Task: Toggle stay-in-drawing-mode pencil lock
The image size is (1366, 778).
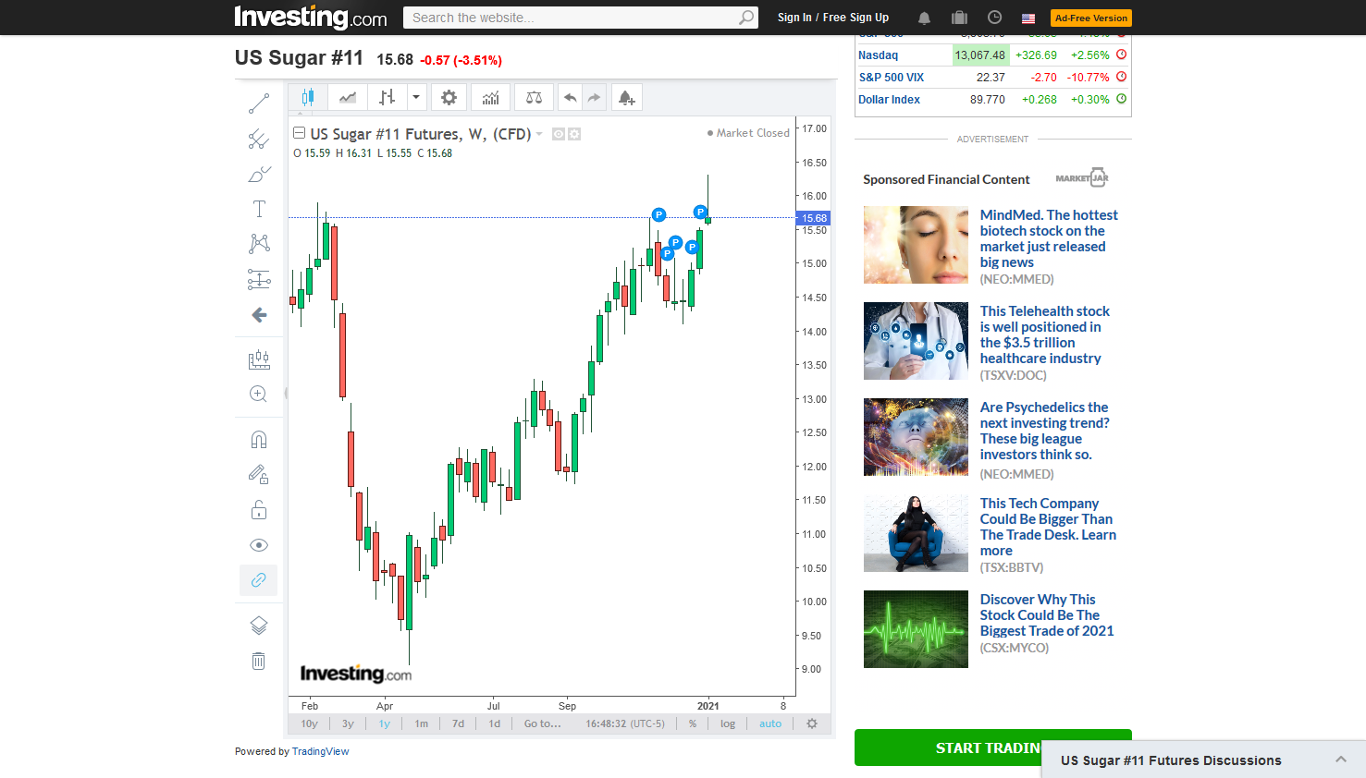Action: [259, 475]
